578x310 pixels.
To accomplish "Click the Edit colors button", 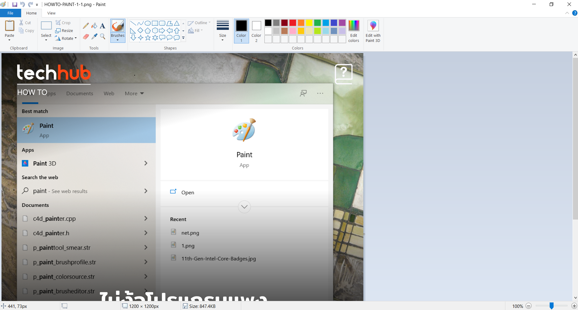I will pos(354,31).
